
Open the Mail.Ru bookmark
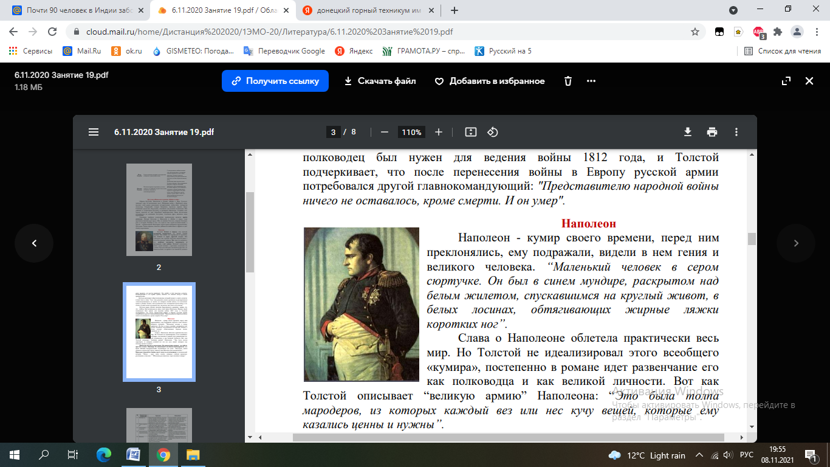pos(81,51)
